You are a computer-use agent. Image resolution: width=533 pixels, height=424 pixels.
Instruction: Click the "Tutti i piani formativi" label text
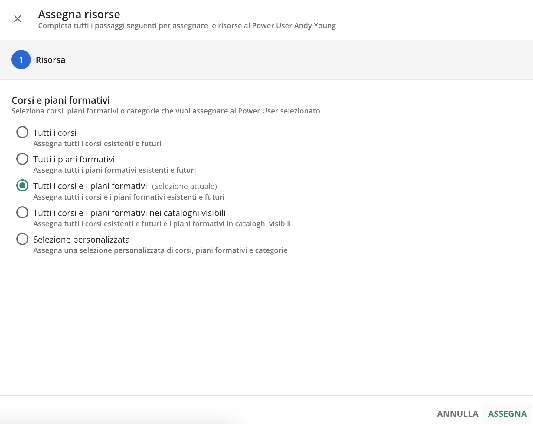coord(74,159)
